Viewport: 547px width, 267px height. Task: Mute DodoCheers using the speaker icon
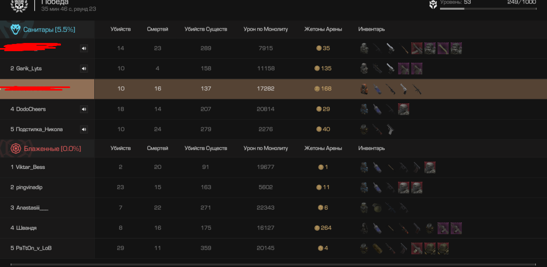(x=83, y=109)
